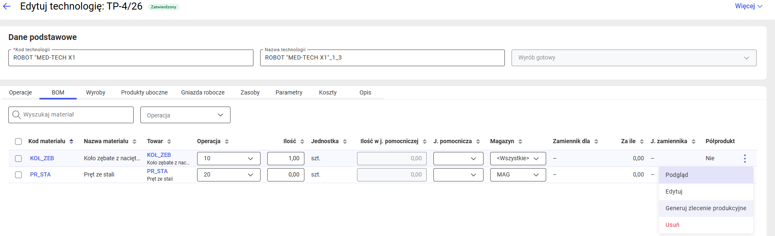Click PR_STA quantity field showing 0,00
Viewport: 775px width, 236px height.
coord(286,175)
